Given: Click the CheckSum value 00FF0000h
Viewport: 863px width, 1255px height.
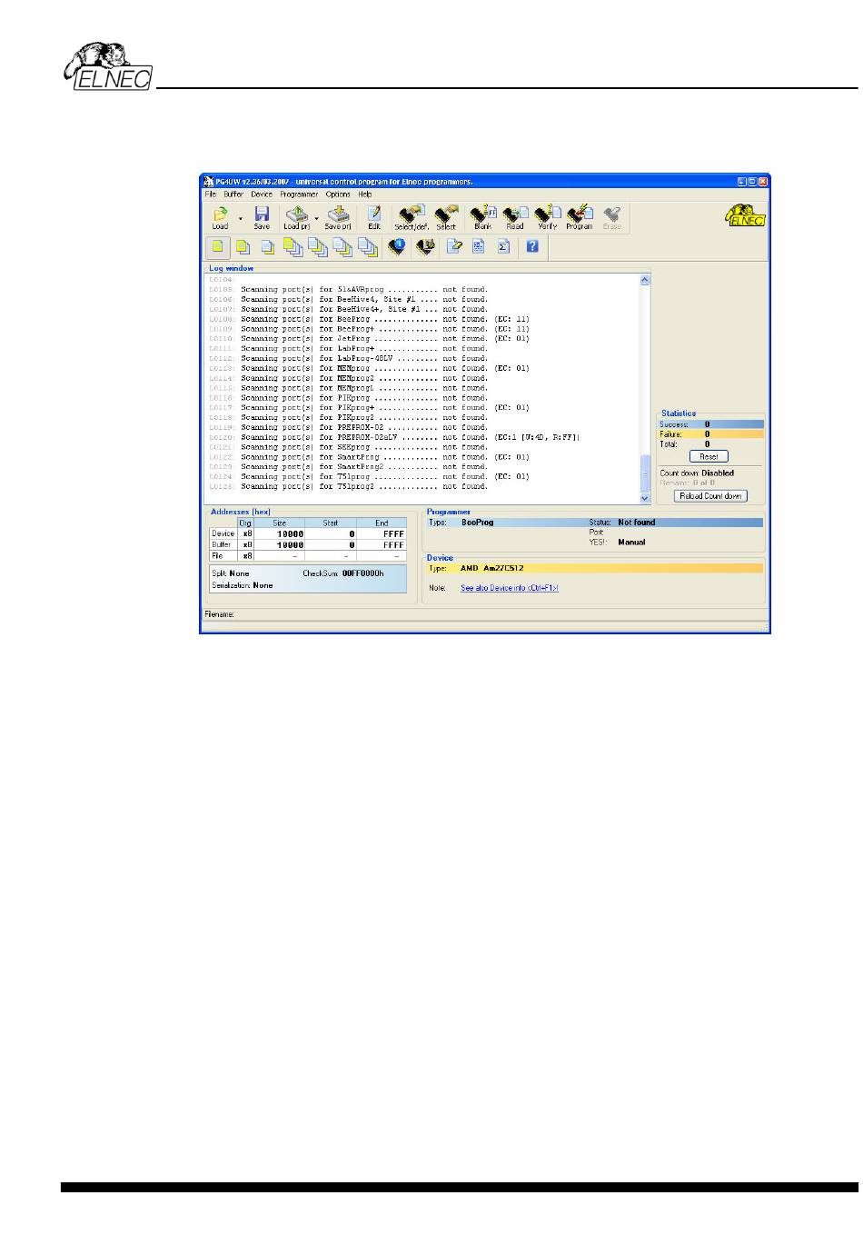Looking at the screenshot, I should coord(362,573).
